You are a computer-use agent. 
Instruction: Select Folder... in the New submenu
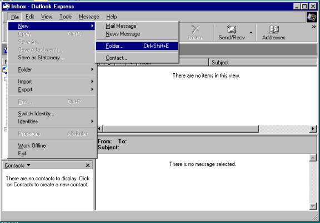coord(137,46)
